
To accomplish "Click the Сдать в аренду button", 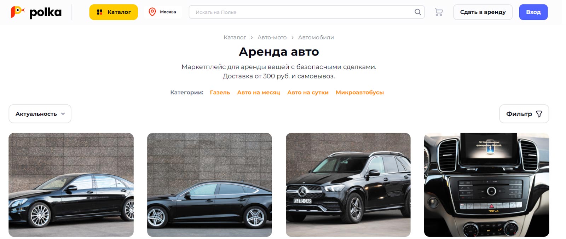I will (483, 12).
